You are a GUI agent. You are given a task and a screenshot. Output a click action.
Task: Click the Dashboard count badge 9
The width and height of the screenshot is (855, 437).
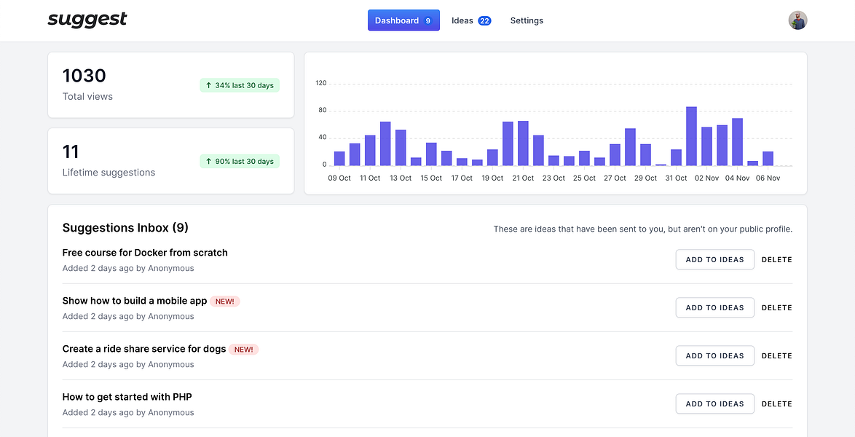428,20
